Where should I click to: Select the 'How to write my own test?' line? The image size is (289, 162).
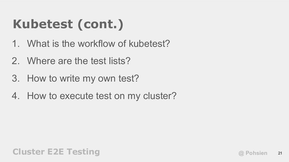click(83, 78)
